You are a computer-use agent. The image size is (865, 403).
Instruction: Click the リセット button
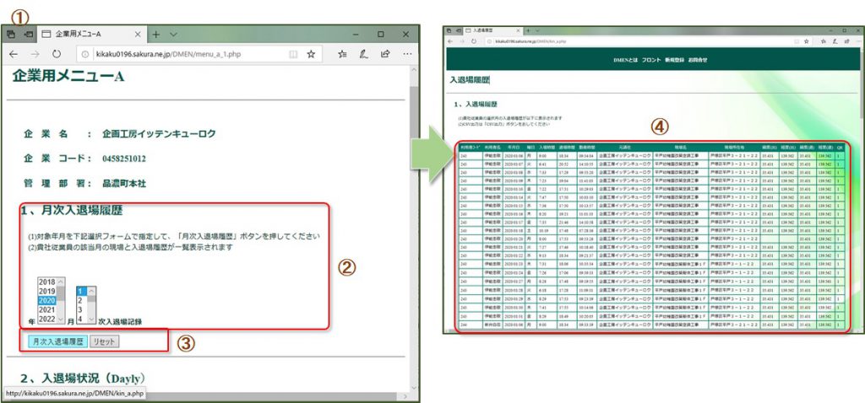(x=104, y=341)
